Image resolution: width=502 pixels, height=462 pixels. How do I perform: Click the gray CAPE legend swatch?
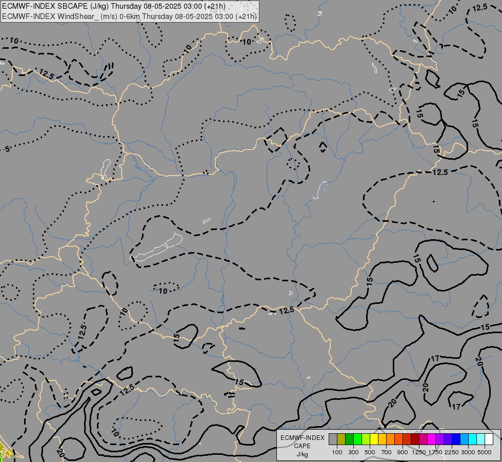click(x=333, y=439)
